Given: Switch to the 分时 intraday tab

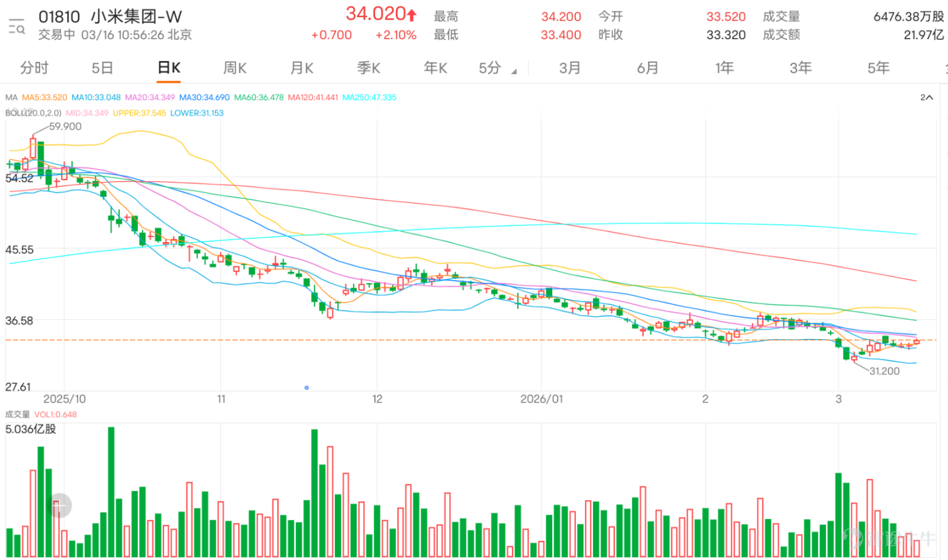Looking at the screenshot, I should tap(34, 68).
